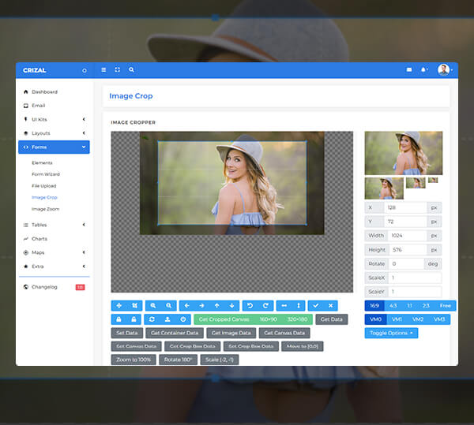This screenshot has height=425, width=474.
Task: Toggle fullscreen icon in top bar
Action: coord(117,69)
